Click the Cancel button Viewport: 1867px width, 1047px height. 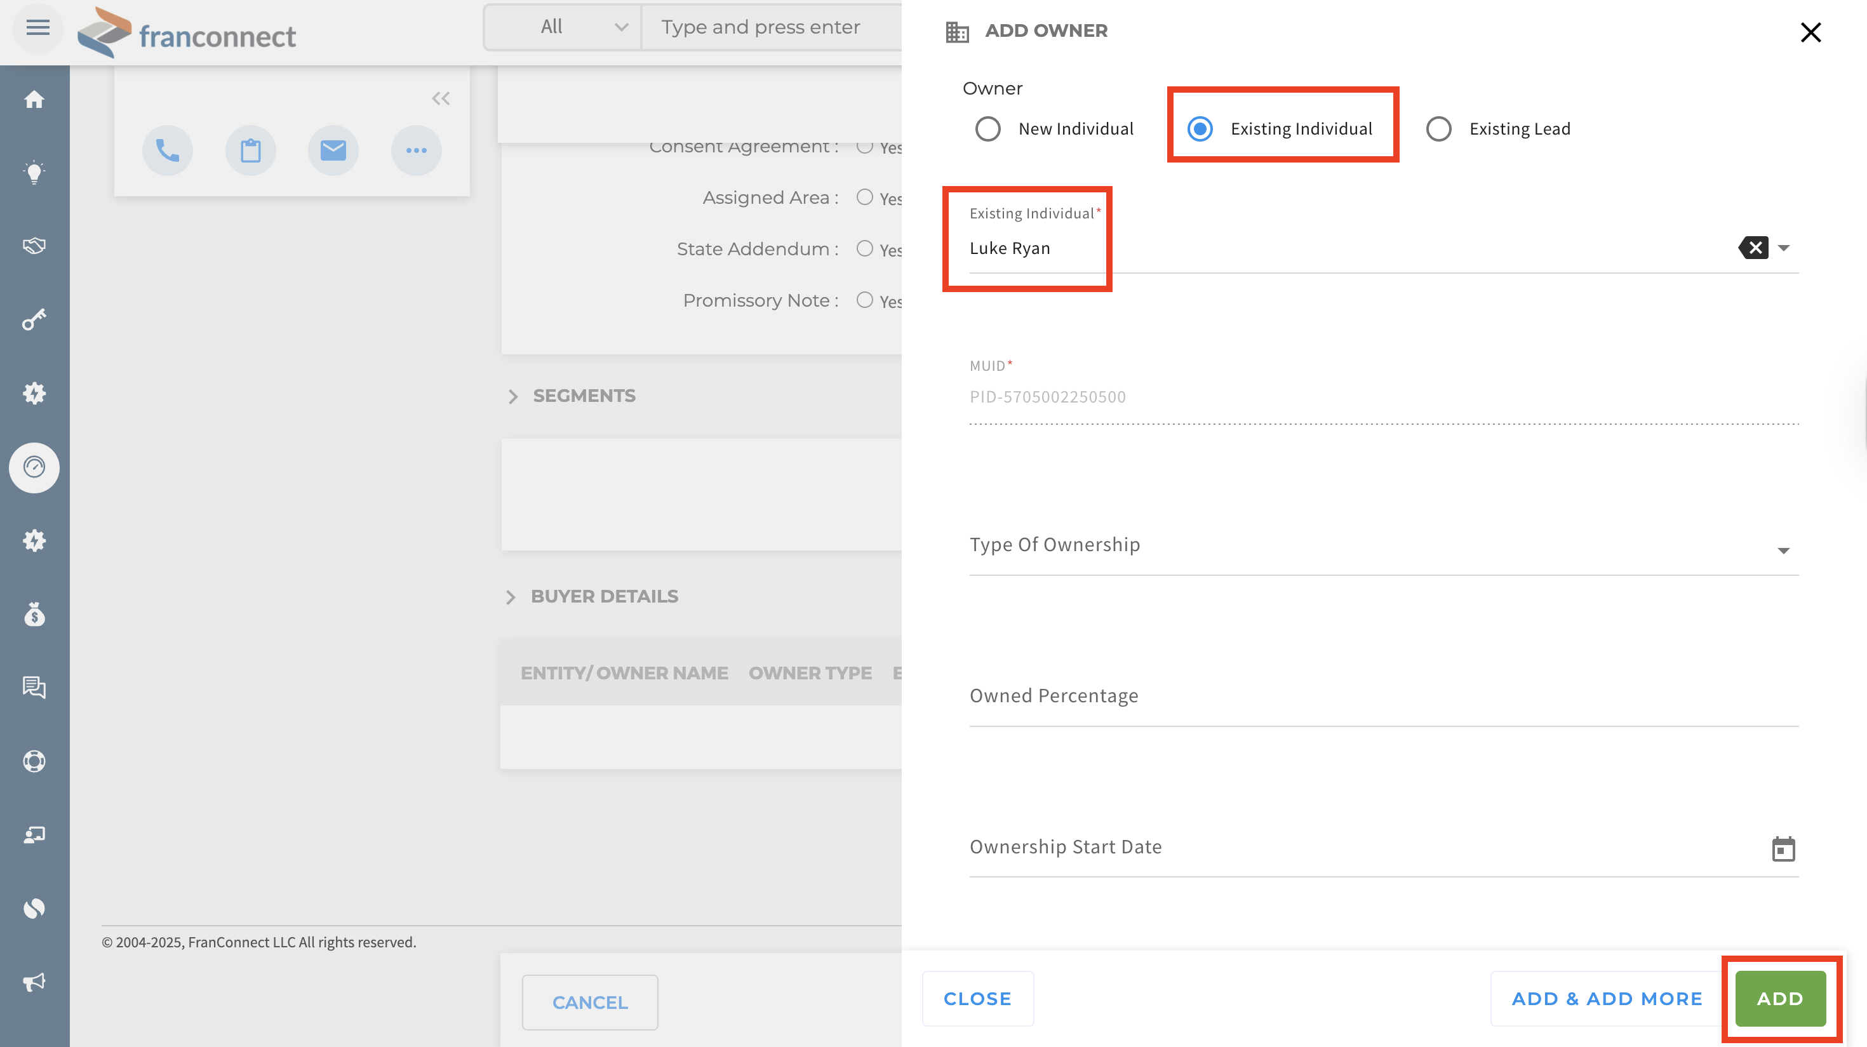click(x=590, y=1002)
